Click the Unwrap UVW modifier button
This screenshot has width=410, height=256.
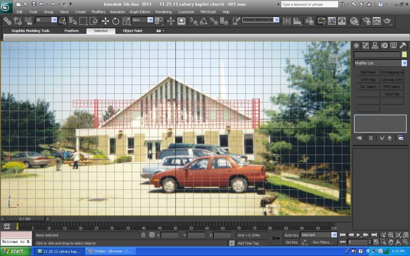point(392,80)
